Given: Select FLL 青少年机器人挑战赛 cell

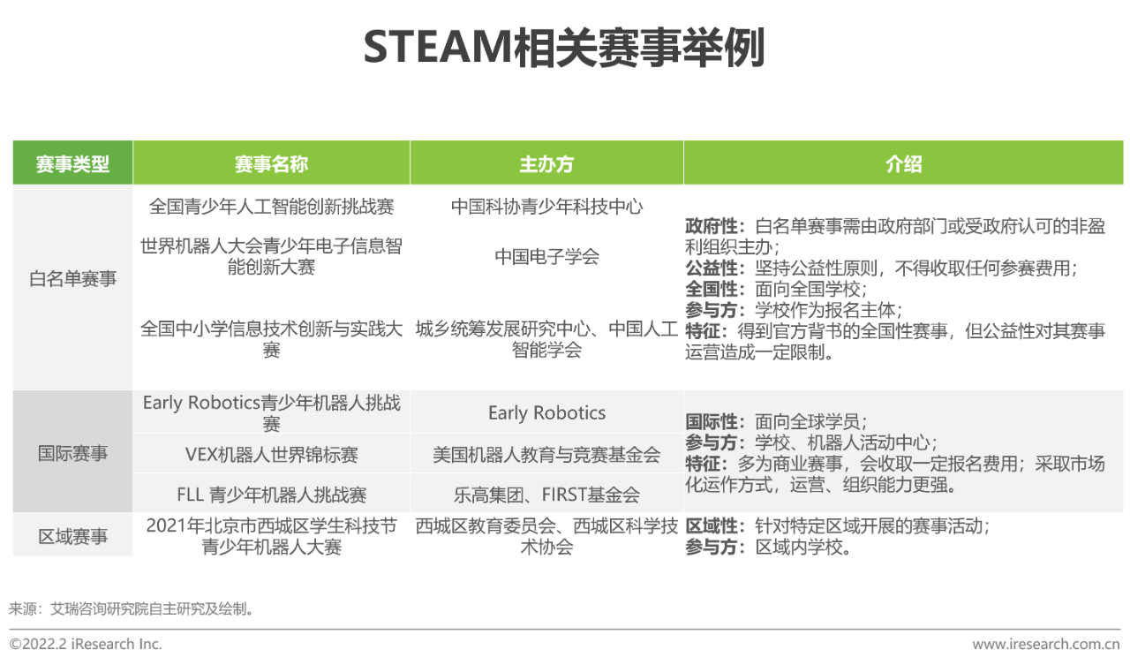Looking at the screenshot, I should pyautogui.click(x=271, y=495).
